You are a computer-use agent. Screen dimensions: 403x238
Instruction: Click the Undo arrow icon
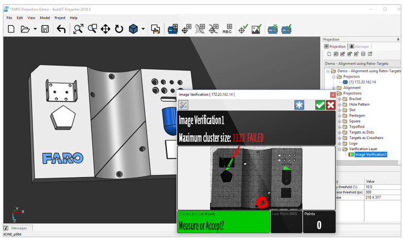pos(61,29)
